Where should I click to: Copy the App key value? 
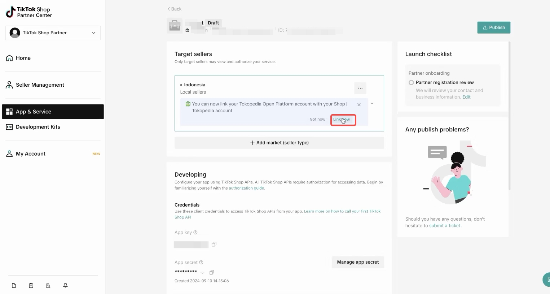[x=214, y=245]
